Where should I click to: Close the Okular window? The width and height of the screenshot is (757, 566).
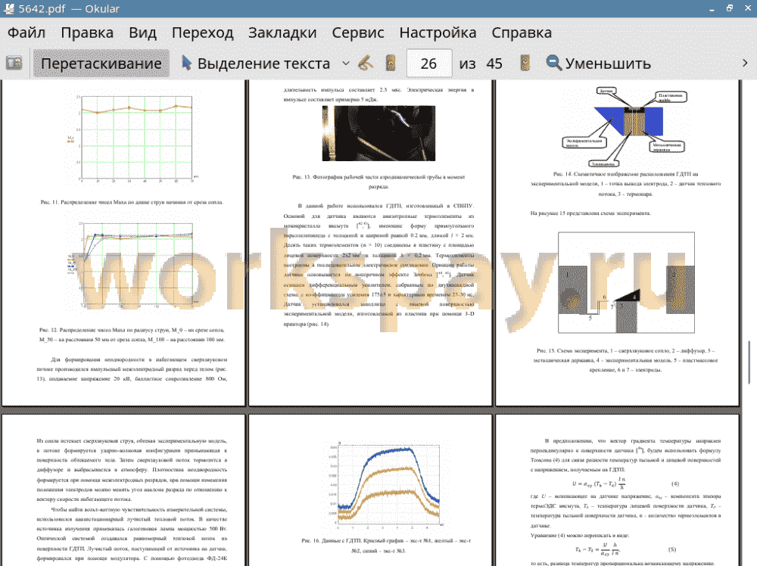(x=747, y=8)
